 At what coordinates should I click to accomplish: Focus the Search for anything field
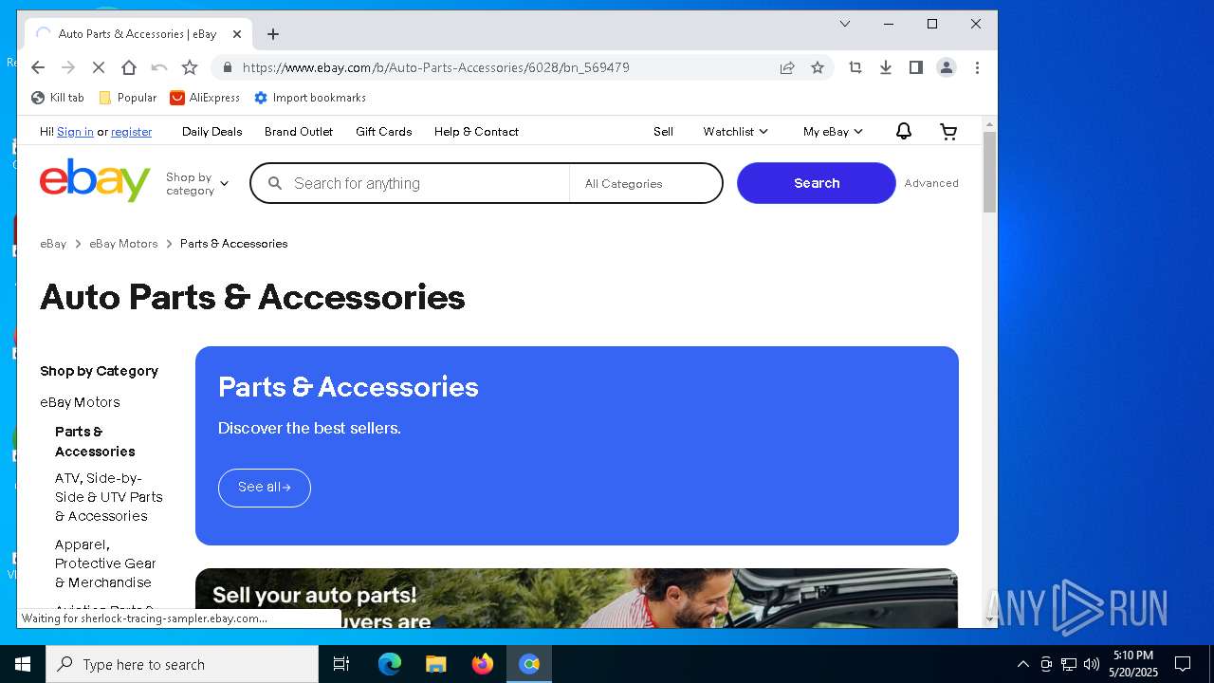(x=427, y=183)
